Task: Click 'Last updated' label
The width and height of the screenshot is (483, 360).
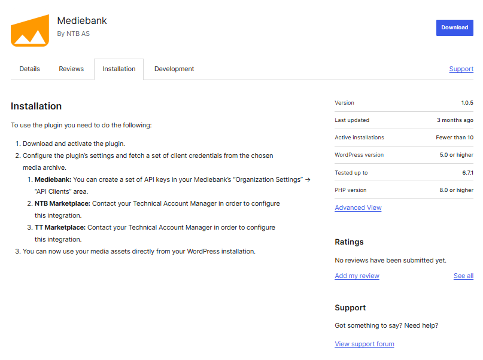Action: [x=352, y=120]
